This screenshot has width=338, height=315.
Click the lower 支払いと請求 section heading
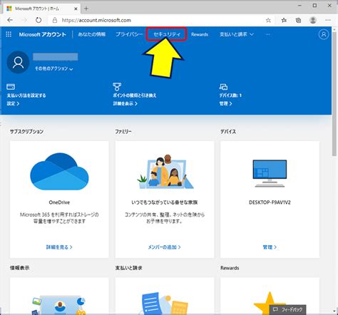128,268
